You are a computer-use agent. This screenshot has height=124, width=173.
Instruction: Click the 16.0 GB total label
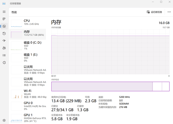[164, 23]
